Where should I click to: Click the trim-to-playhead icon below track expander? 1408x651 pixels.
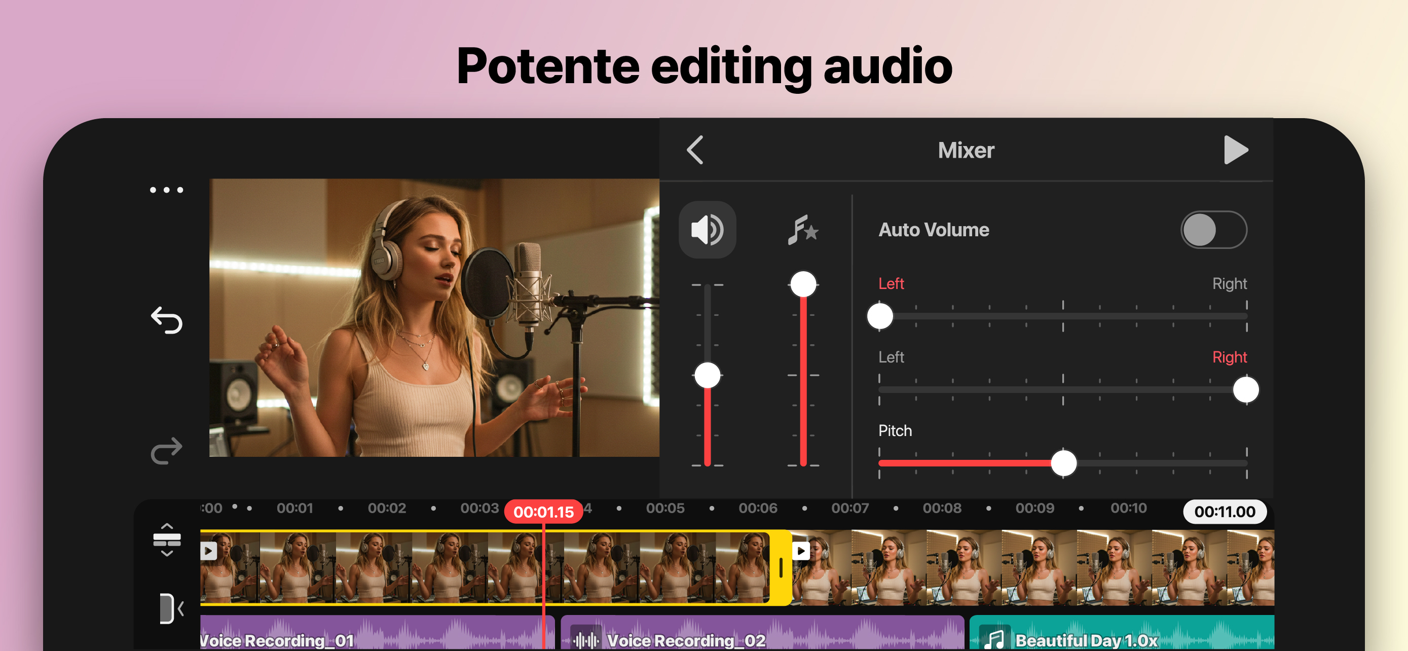click(x=170, y=608)
